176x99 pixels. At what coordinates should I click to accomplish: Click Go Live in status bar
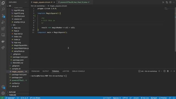point(145,98)
